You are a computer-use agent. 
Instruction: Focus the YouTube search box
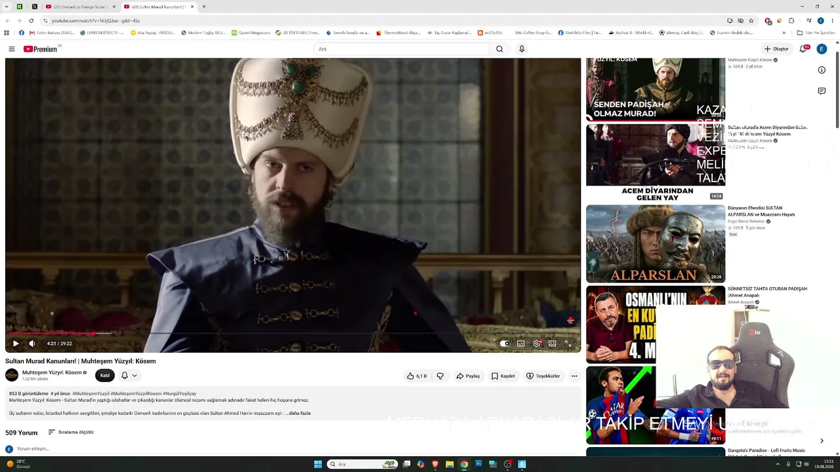tap(402, 49)
